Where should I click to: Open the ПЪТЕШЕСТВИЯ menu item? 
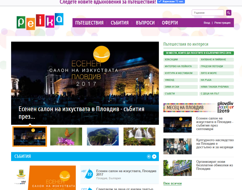(89, 23)
